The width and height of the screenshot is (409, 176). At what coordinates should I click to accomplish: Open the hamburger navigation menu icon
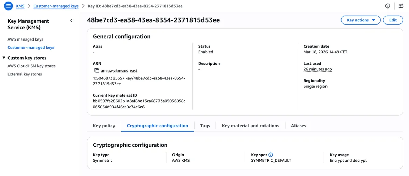(x=9, y=6)
